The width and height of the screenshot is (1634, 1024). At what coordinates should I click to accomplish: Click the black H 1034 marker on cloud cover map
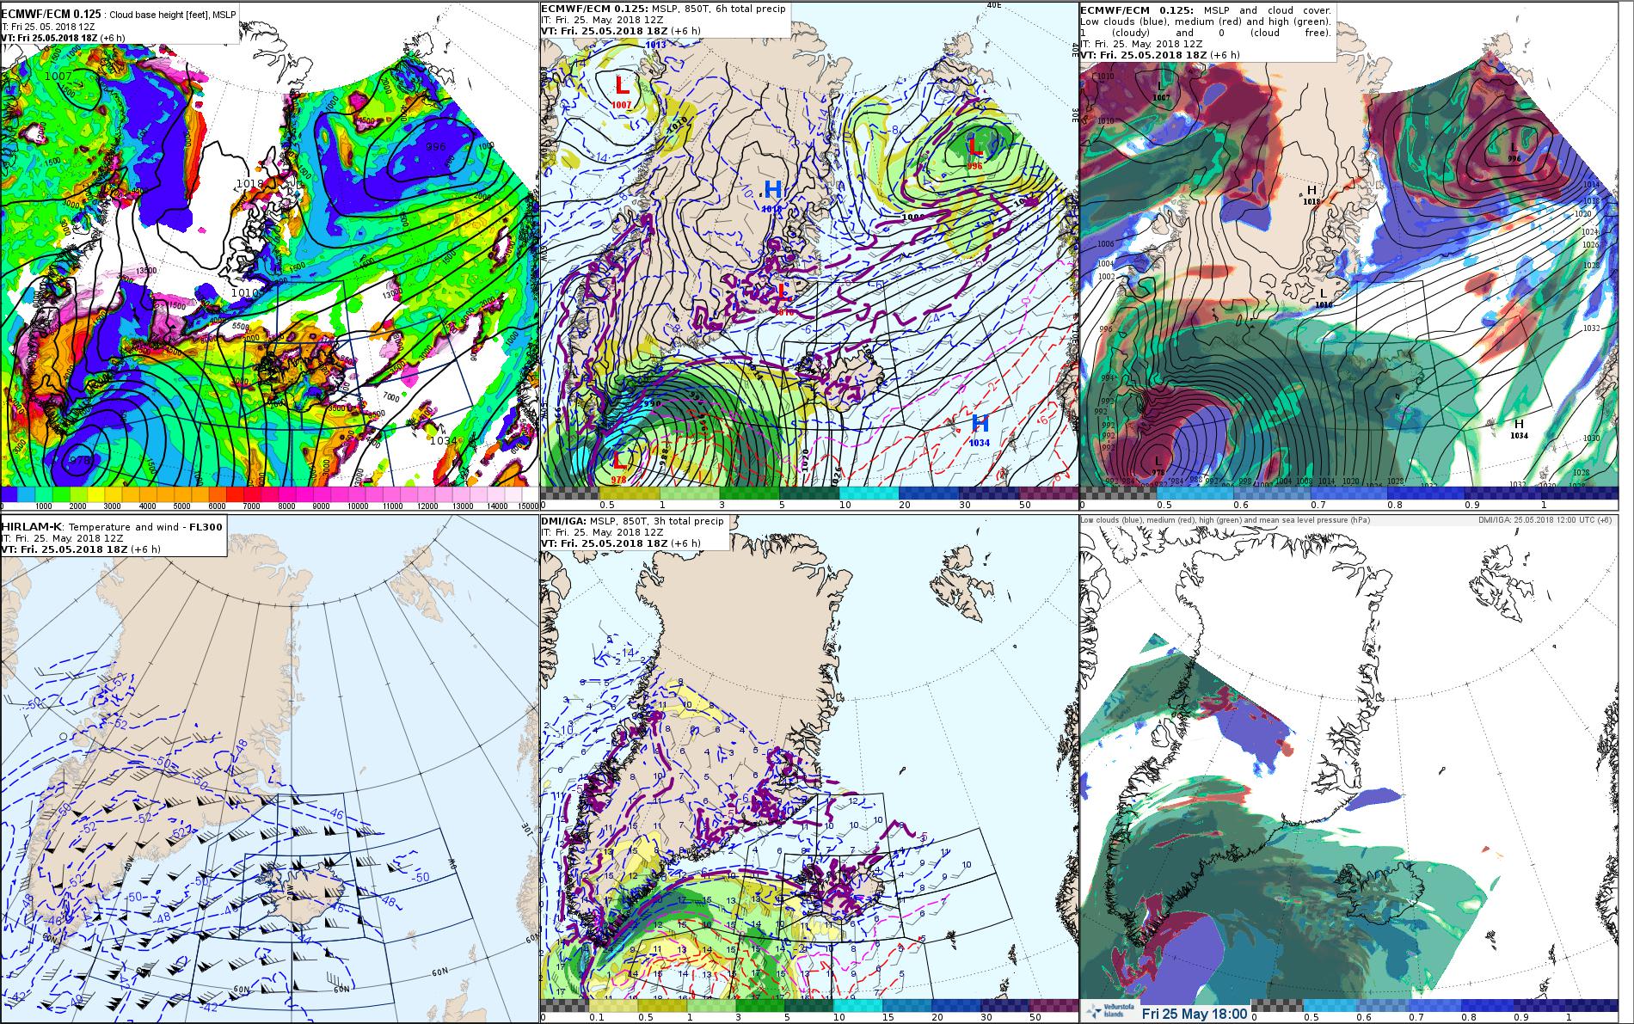[1519, 428]
